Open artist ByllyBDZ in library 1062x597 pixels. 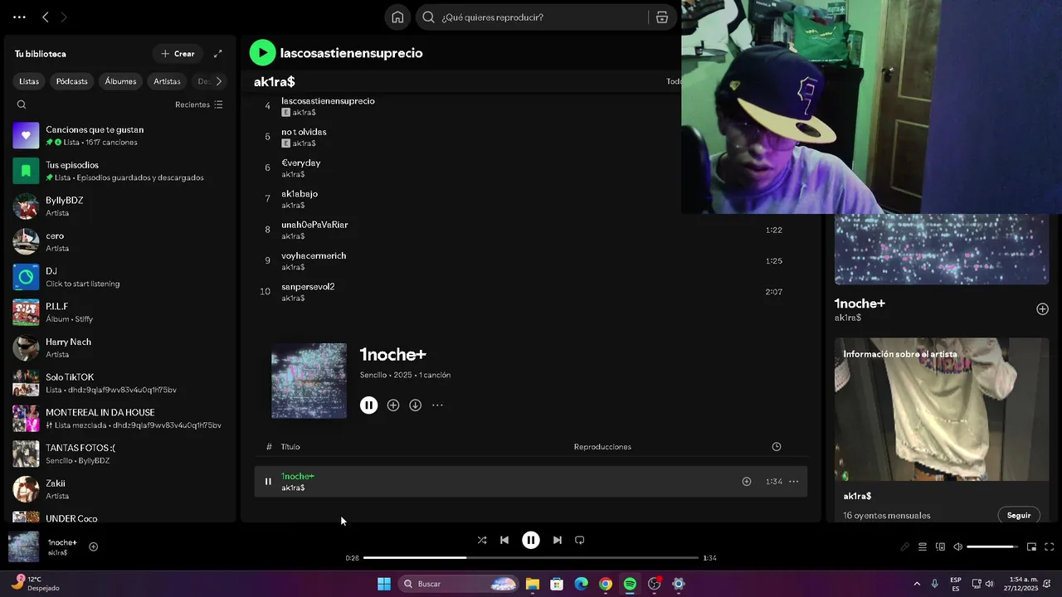coord(119,206)
